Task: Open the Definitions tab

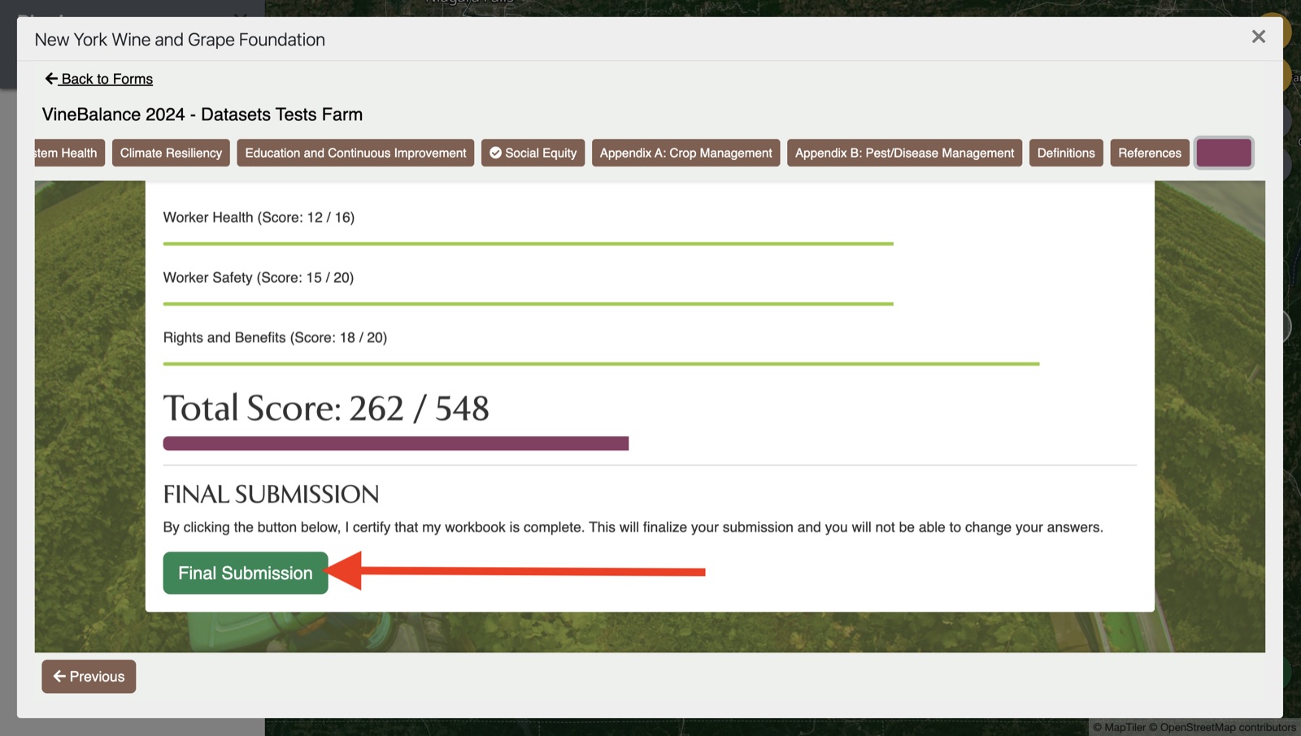Action: click(1066, 153)
